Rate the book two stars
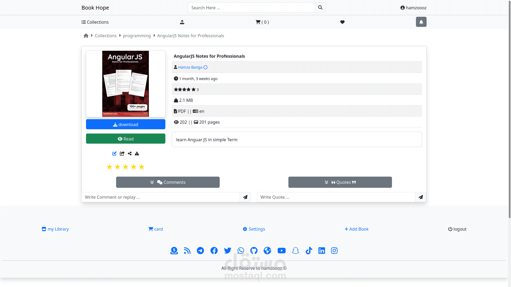Viewport: 511px width, 287px height. click(117, 167)
